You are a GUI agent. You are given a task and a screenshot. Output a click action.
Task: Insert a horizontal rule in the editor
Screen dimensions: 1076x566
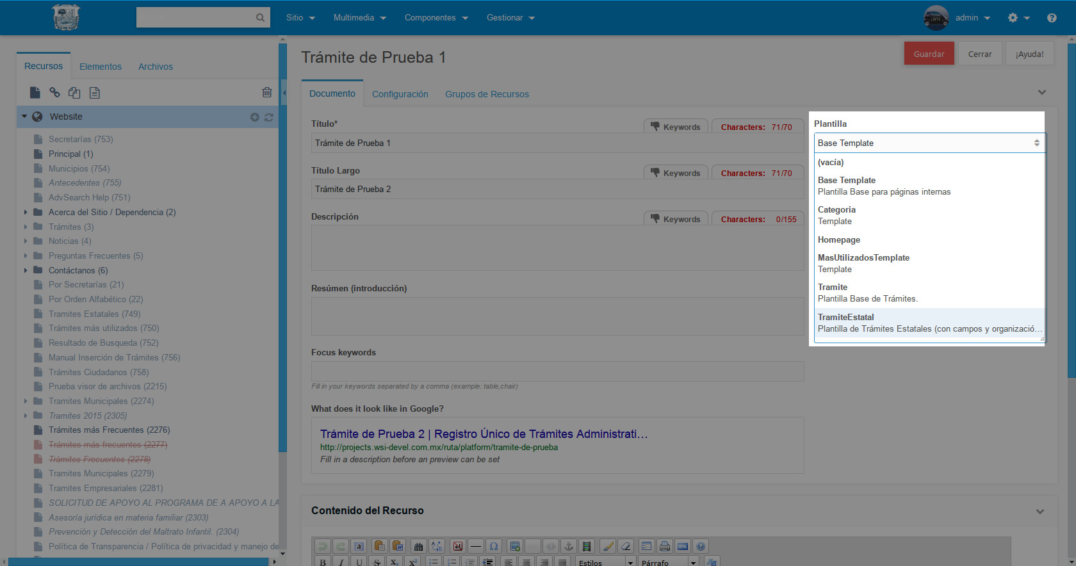475,546
